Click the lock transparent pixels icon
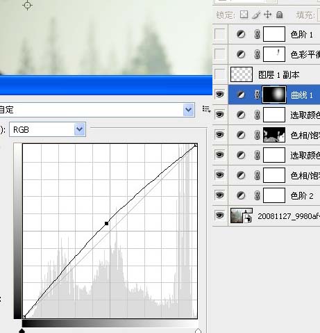The height and width of the screenshot is (333, 320). [244, 15]
